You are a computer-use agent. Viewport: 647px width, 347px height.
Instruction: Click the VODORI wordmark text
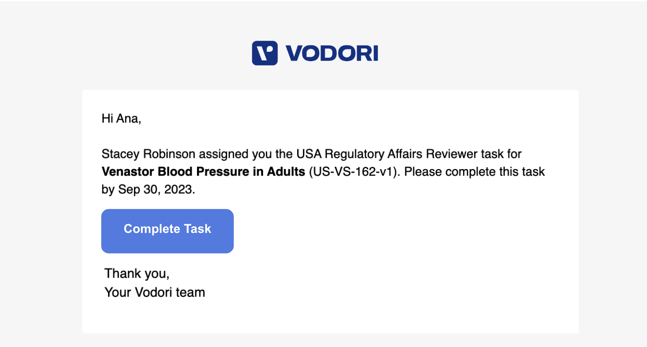click(331, 53)
